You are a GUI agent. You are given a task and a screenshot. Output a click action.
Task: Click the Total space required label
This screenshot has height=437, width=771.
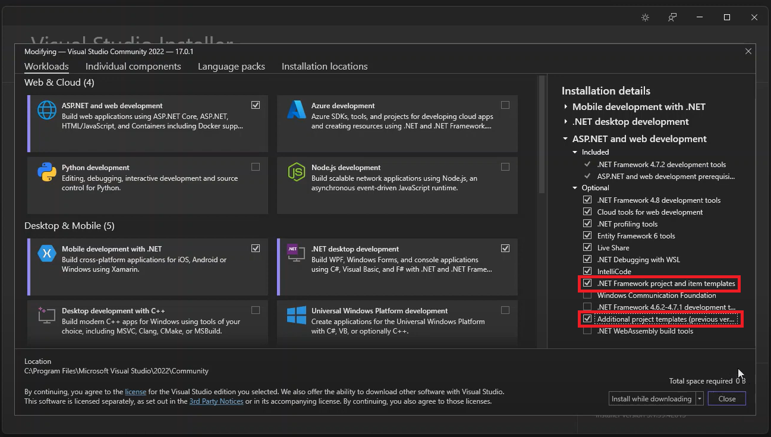coord(701,381)
